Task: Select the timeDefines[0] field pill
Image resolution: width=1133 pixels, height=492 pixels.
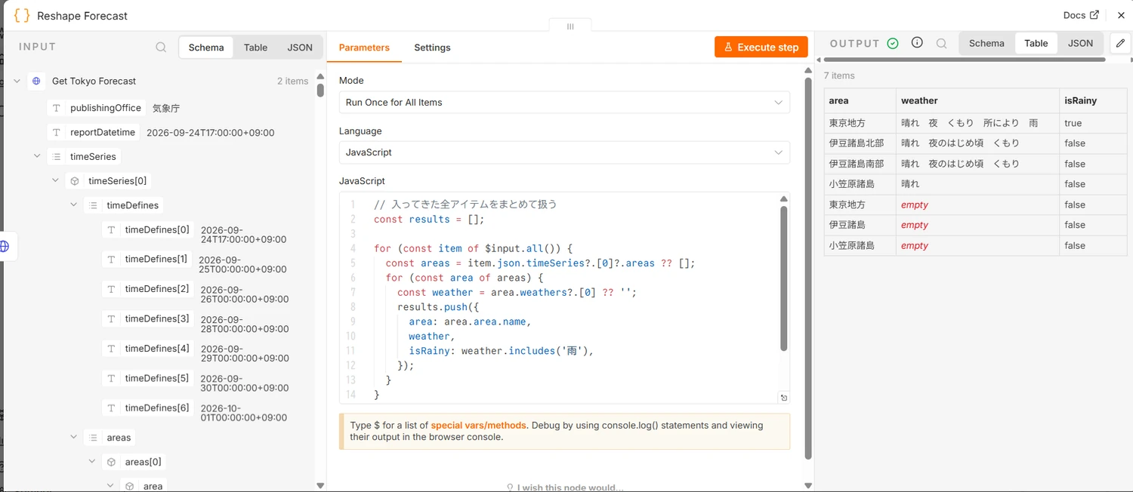Action: 147,230
